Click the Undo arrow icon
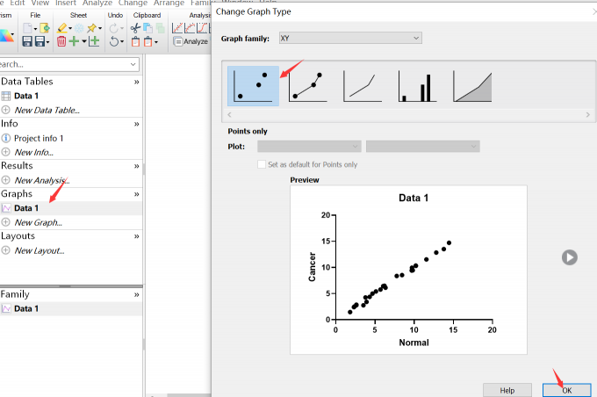 pos(114,41)
